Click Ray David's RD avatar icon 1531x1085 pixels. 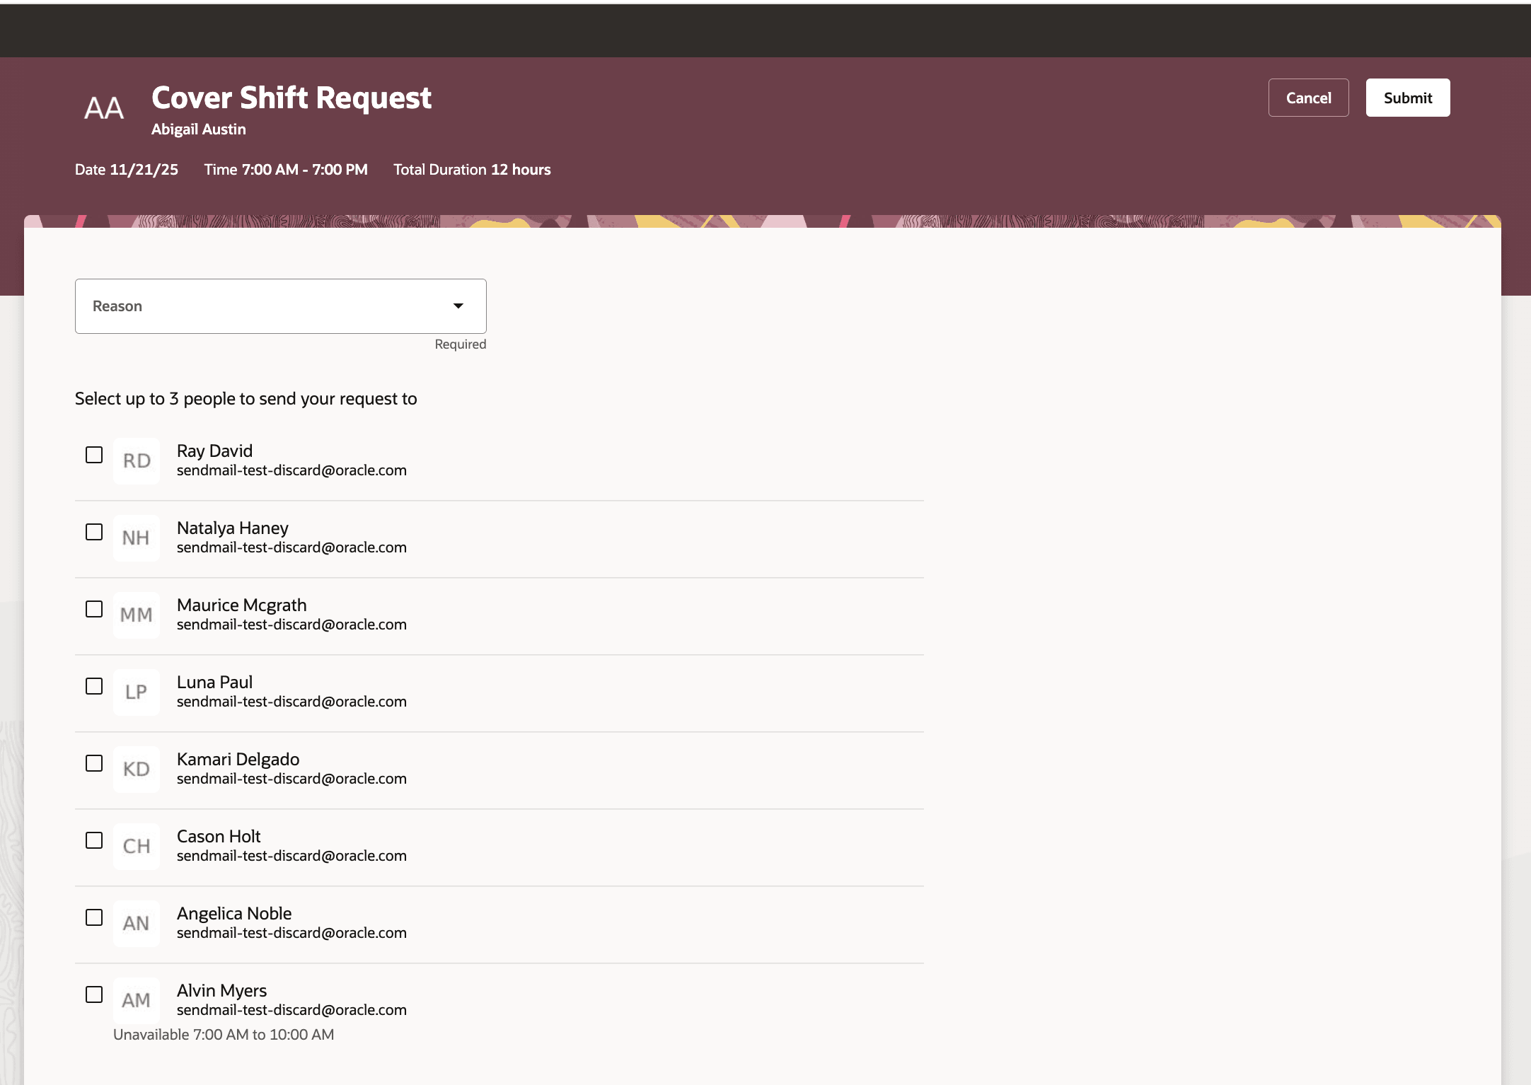click(136, 460)
